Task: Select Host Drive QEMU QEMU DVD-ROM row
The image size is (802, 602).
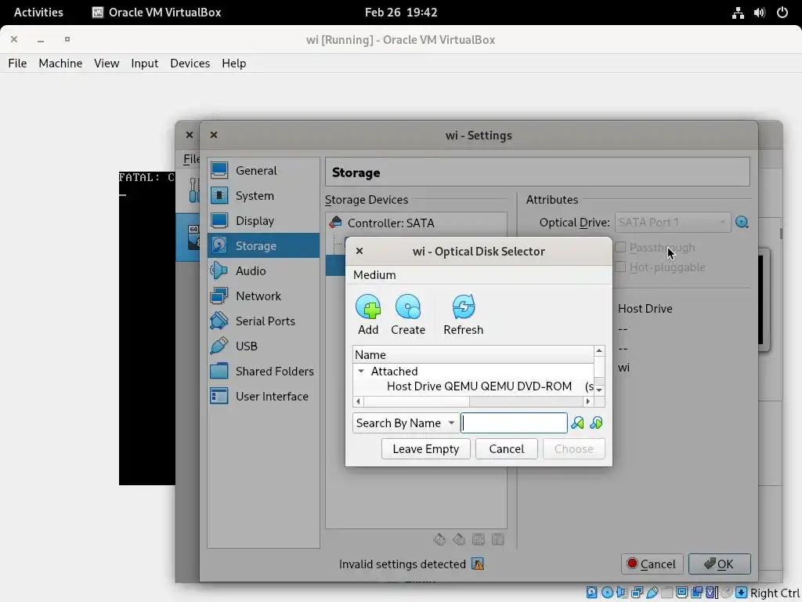Action: [x=474, y=386]
